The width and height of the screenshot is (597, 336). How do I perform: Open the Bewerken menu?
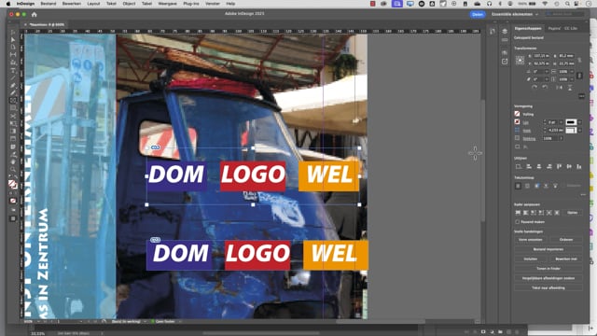(72, 4)
